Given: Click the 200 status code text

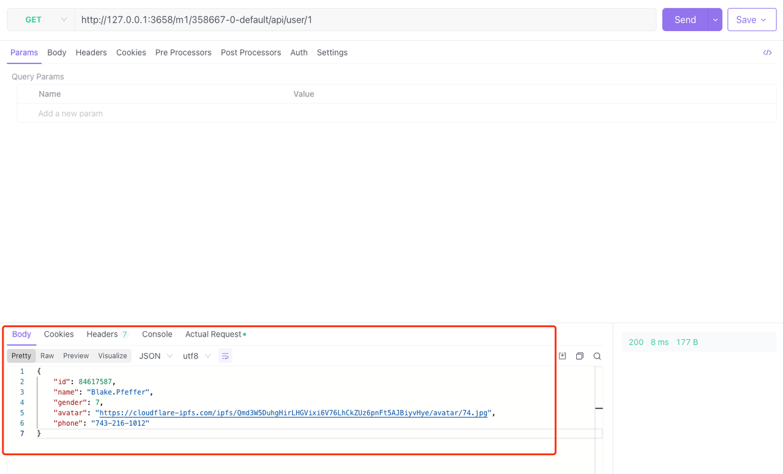Looking at the screenshot, I should (636, 342).
